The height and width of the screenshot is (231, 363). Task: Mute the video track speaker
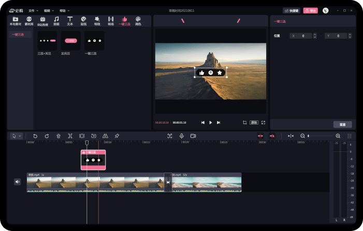[17, 181]
